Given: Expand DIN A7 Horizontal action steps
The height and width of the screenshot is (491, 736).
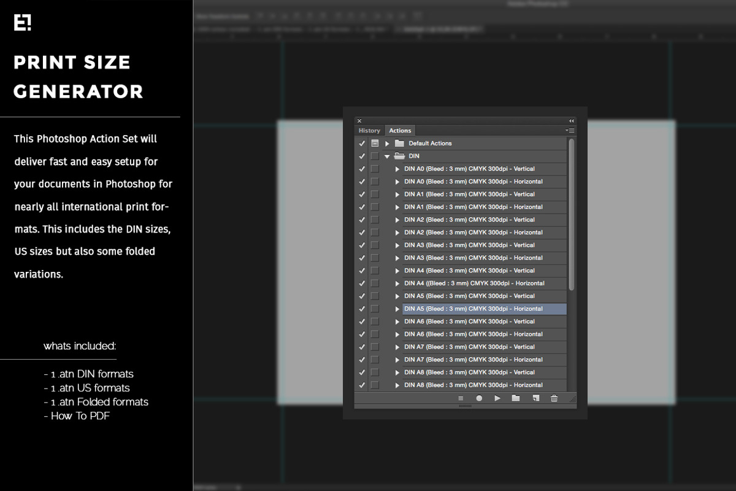Looking at the screenshot, I should click(397, 360).
